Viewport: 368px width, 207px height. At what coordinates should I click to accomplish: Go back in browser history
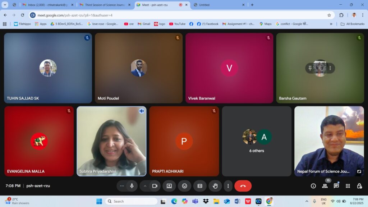click(x=5, y=15)
